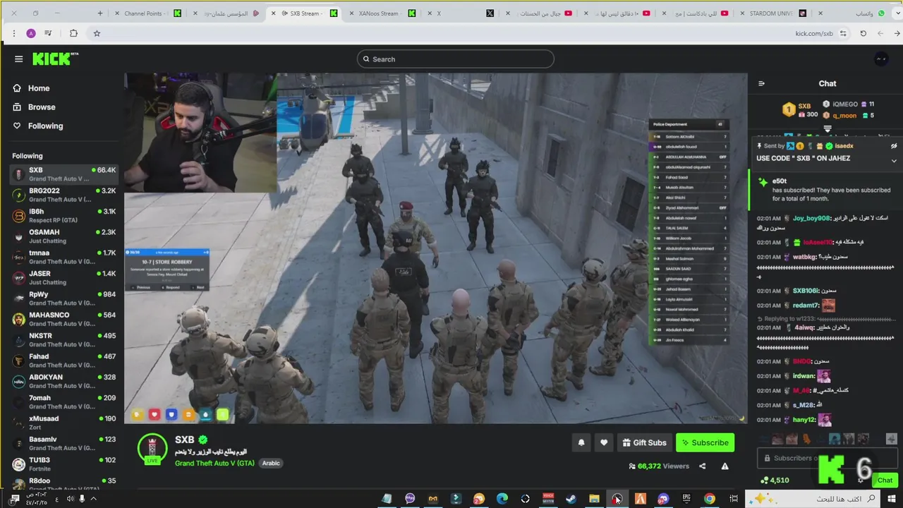903x508 pixels.
Task: Open Chrome profile avatar
Action: [31, 33]
